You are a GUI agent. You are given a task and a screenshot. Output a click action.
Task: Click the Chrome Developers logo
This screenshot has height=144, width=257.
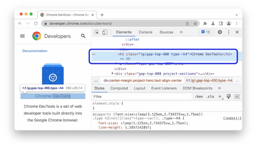pos(51,36)
